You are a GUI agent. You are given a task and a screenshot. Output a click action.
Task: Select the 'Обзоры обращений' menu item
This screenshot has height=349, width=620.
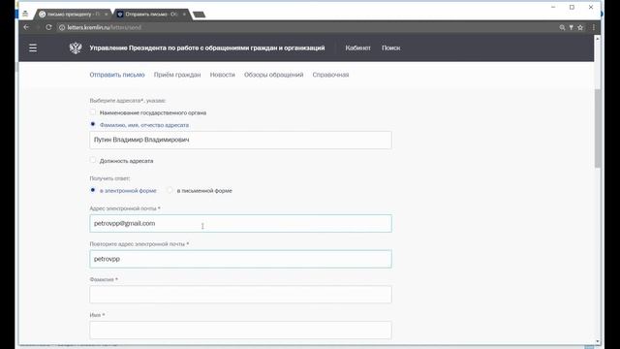(x=273, y=75)
